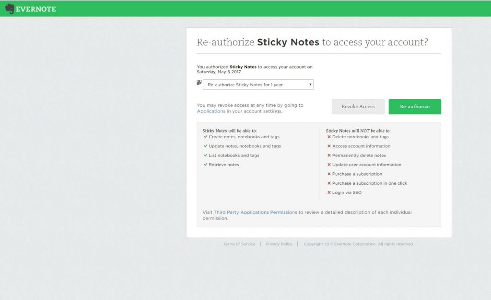Open the re-authorization duration dropdown

click(259, 84)
